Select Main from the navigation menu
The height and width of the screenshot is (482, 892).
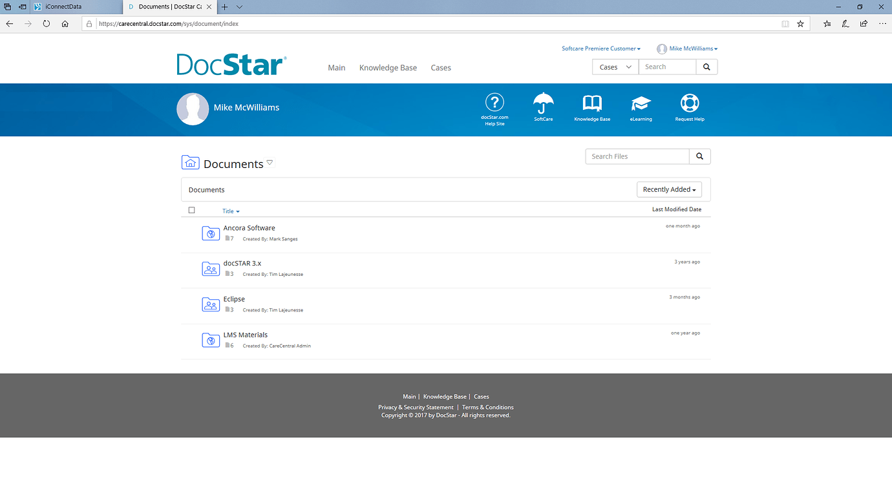[336, 67]
